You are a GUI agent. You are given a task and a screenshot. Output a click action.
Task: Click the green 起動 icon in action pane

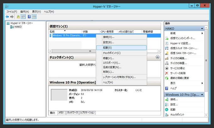point(167,109)
